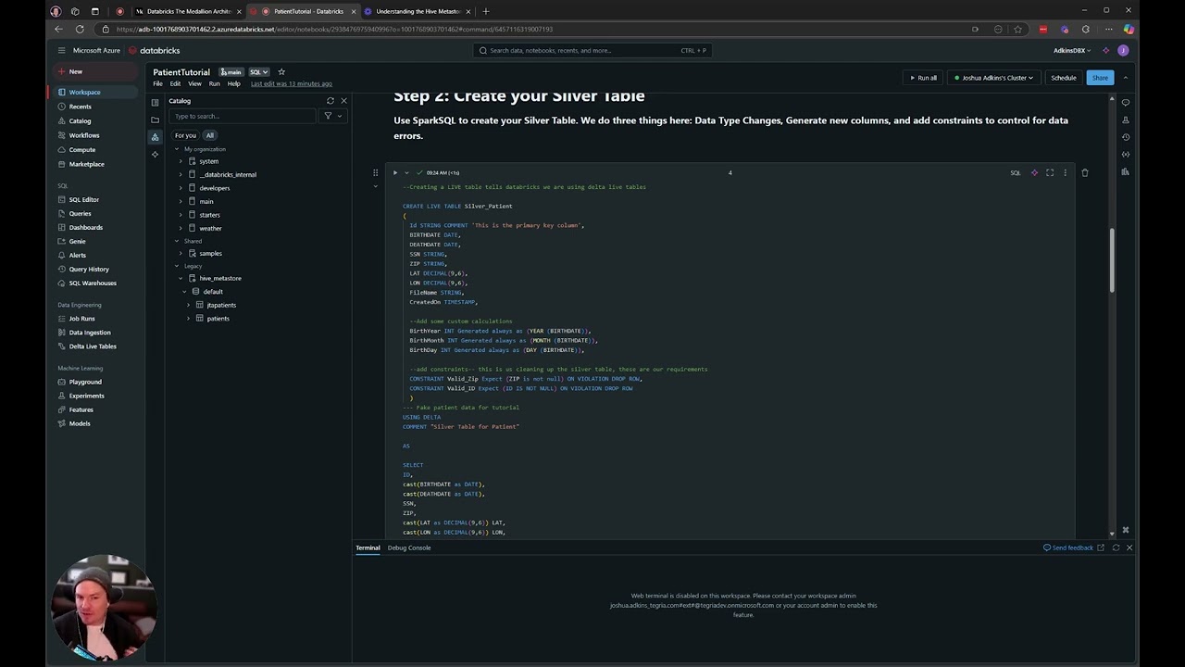Open Features in the sidebar

(x=81, y=409)
